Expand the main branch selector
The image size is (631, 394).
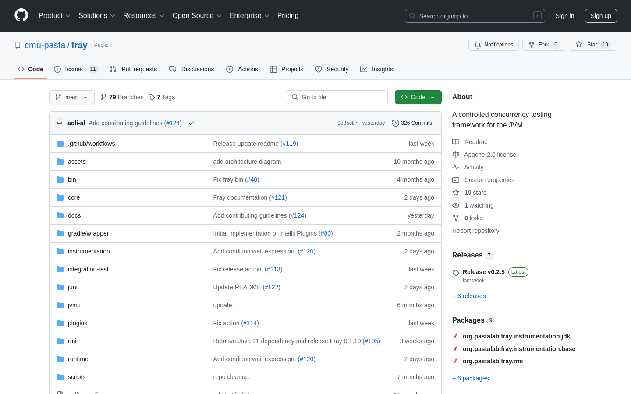(72, 97)
